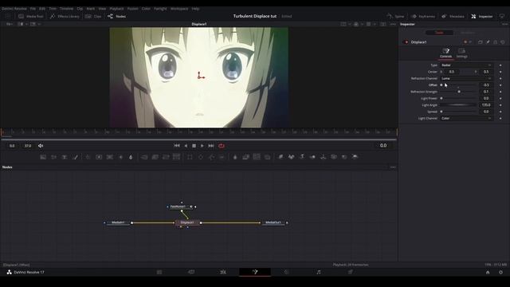Open the Workspace menu

[179, 9]
